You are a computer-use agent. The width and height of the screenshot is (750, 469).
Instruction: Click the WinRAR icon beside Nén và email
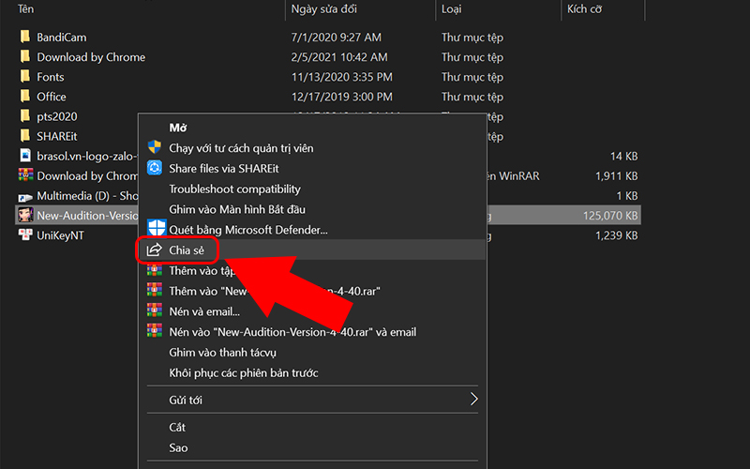click(155, 311)
